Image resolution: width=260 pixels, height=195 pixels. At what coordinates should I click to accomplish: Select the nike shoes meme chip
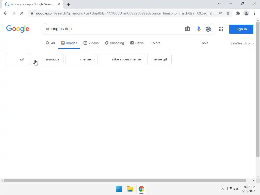point(121,59)
